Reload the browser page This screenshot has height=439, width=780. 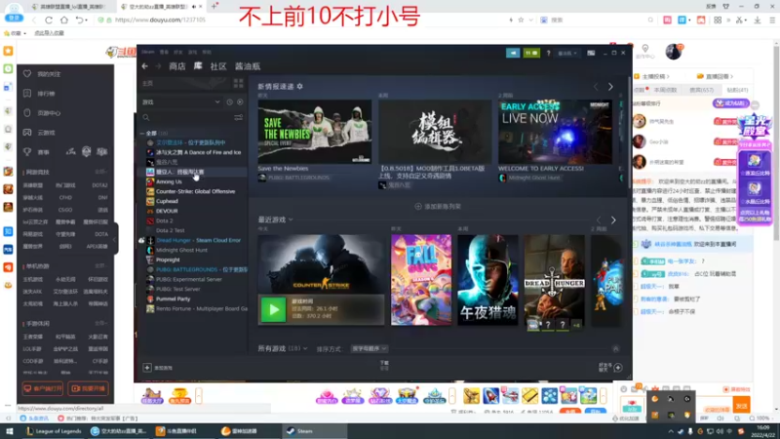(x=49, y=20)
